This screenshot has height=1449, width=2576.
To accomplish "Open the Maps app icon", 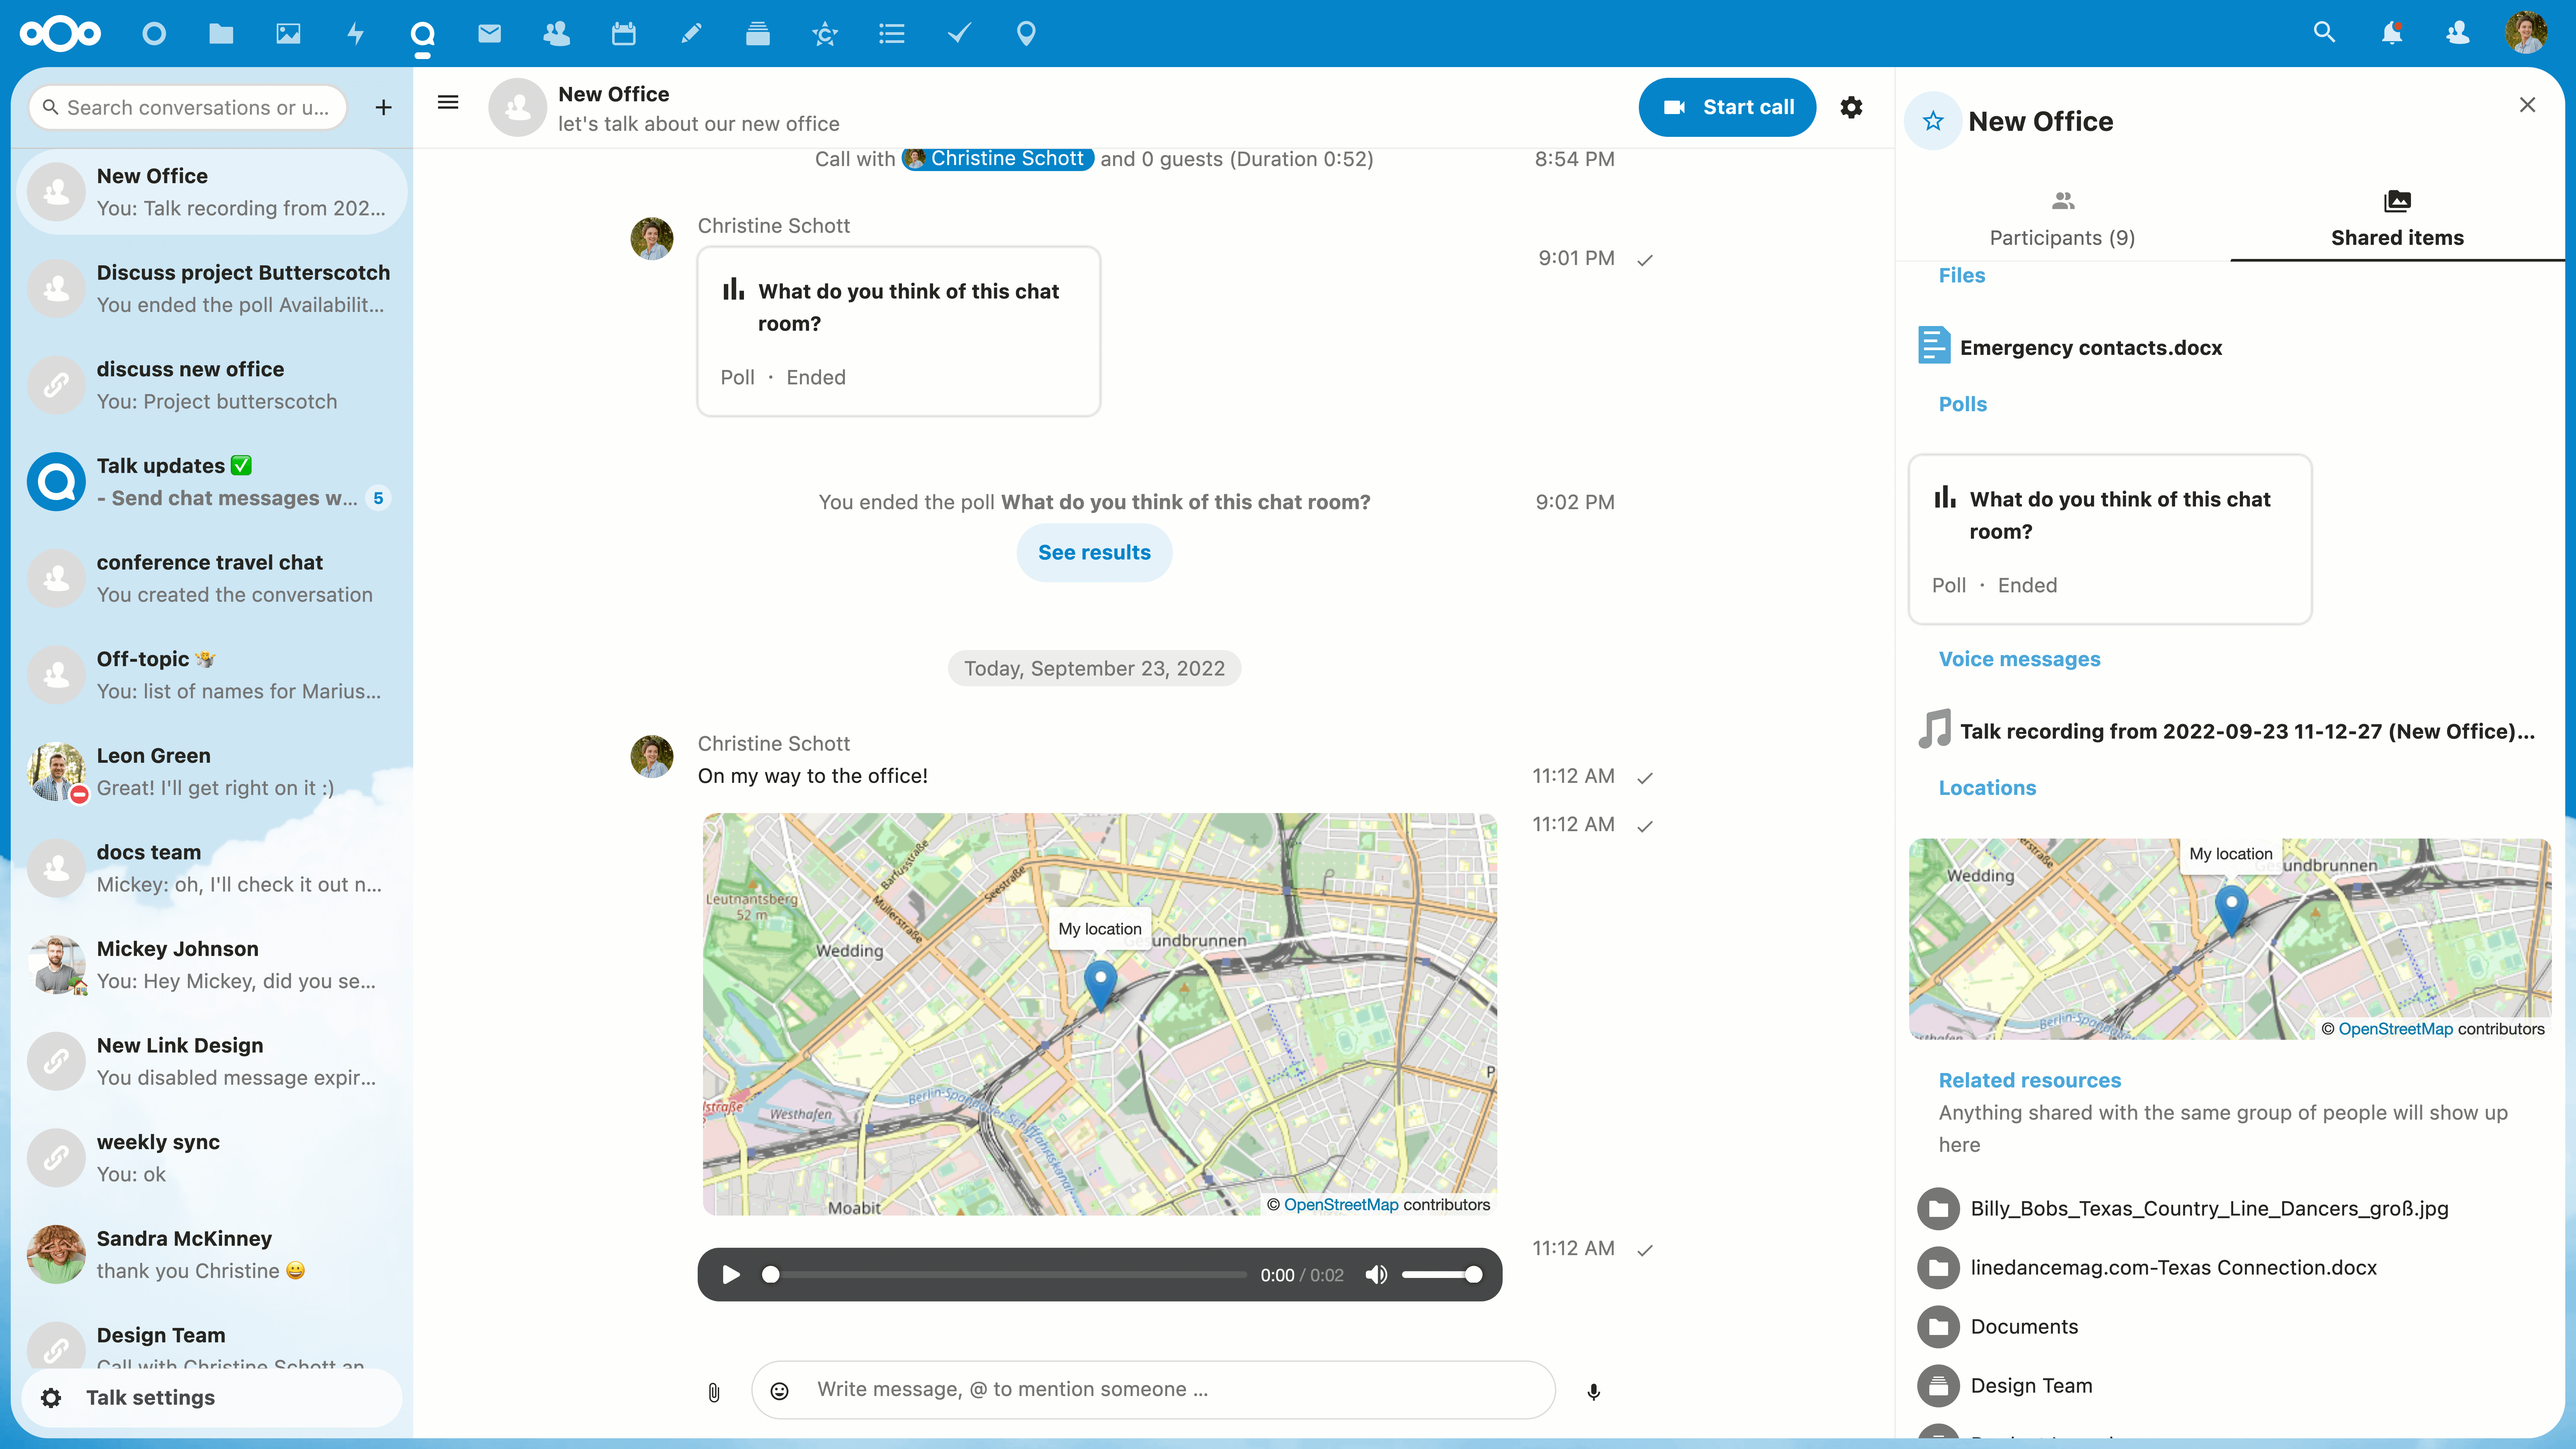I will click(1026, 34).
